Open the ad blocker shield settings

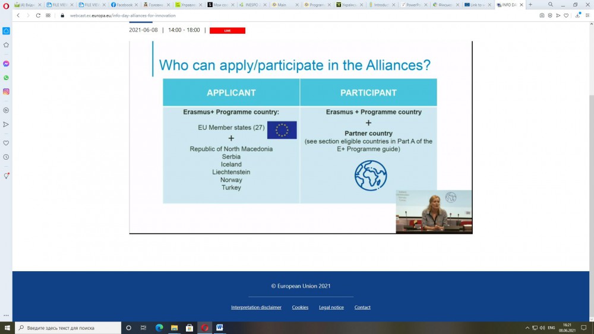(550, 15)
